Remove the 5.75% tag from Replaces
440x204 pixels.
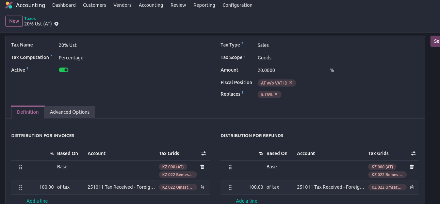(276, 94)
